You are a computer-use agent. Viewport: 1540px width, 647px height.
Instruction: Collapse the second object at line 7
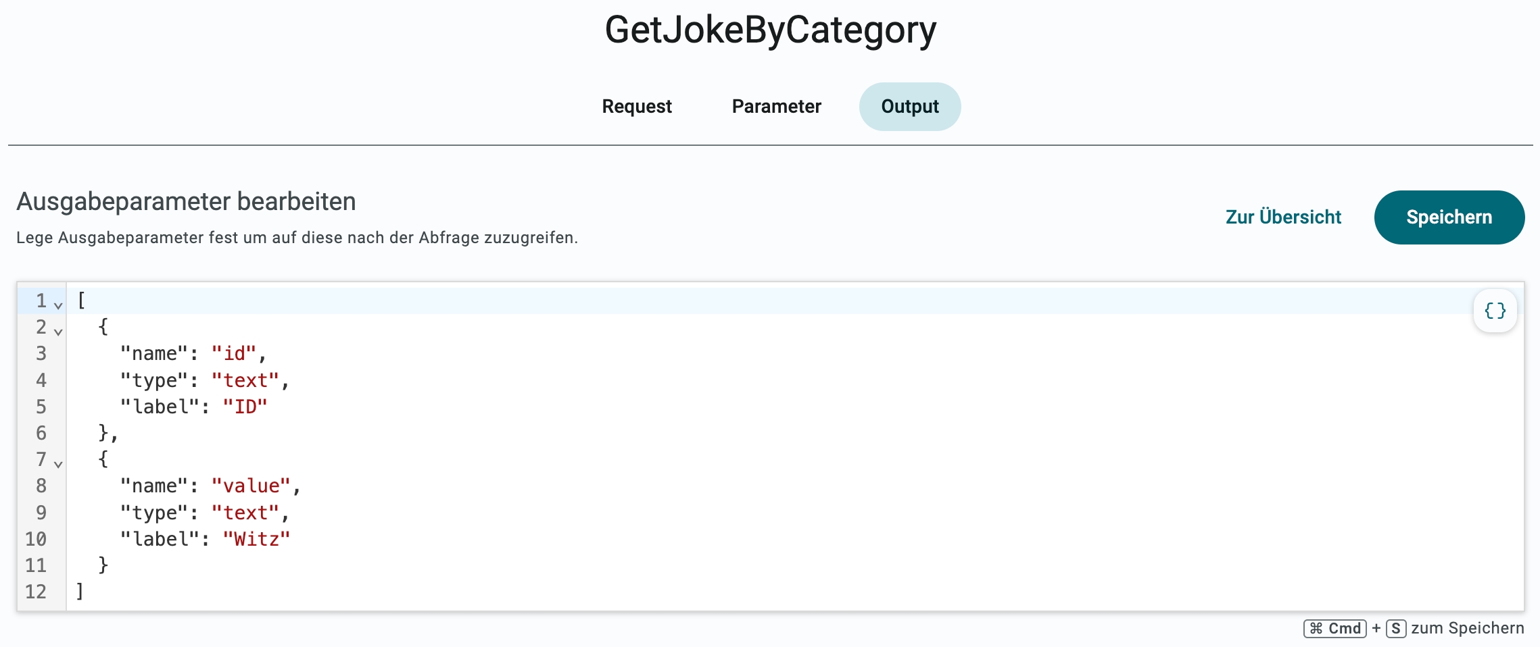click(58, 464)
